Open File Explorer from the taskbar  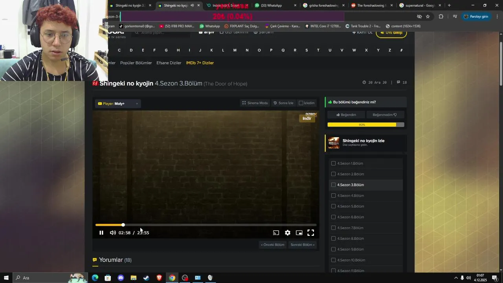(133, 278)
